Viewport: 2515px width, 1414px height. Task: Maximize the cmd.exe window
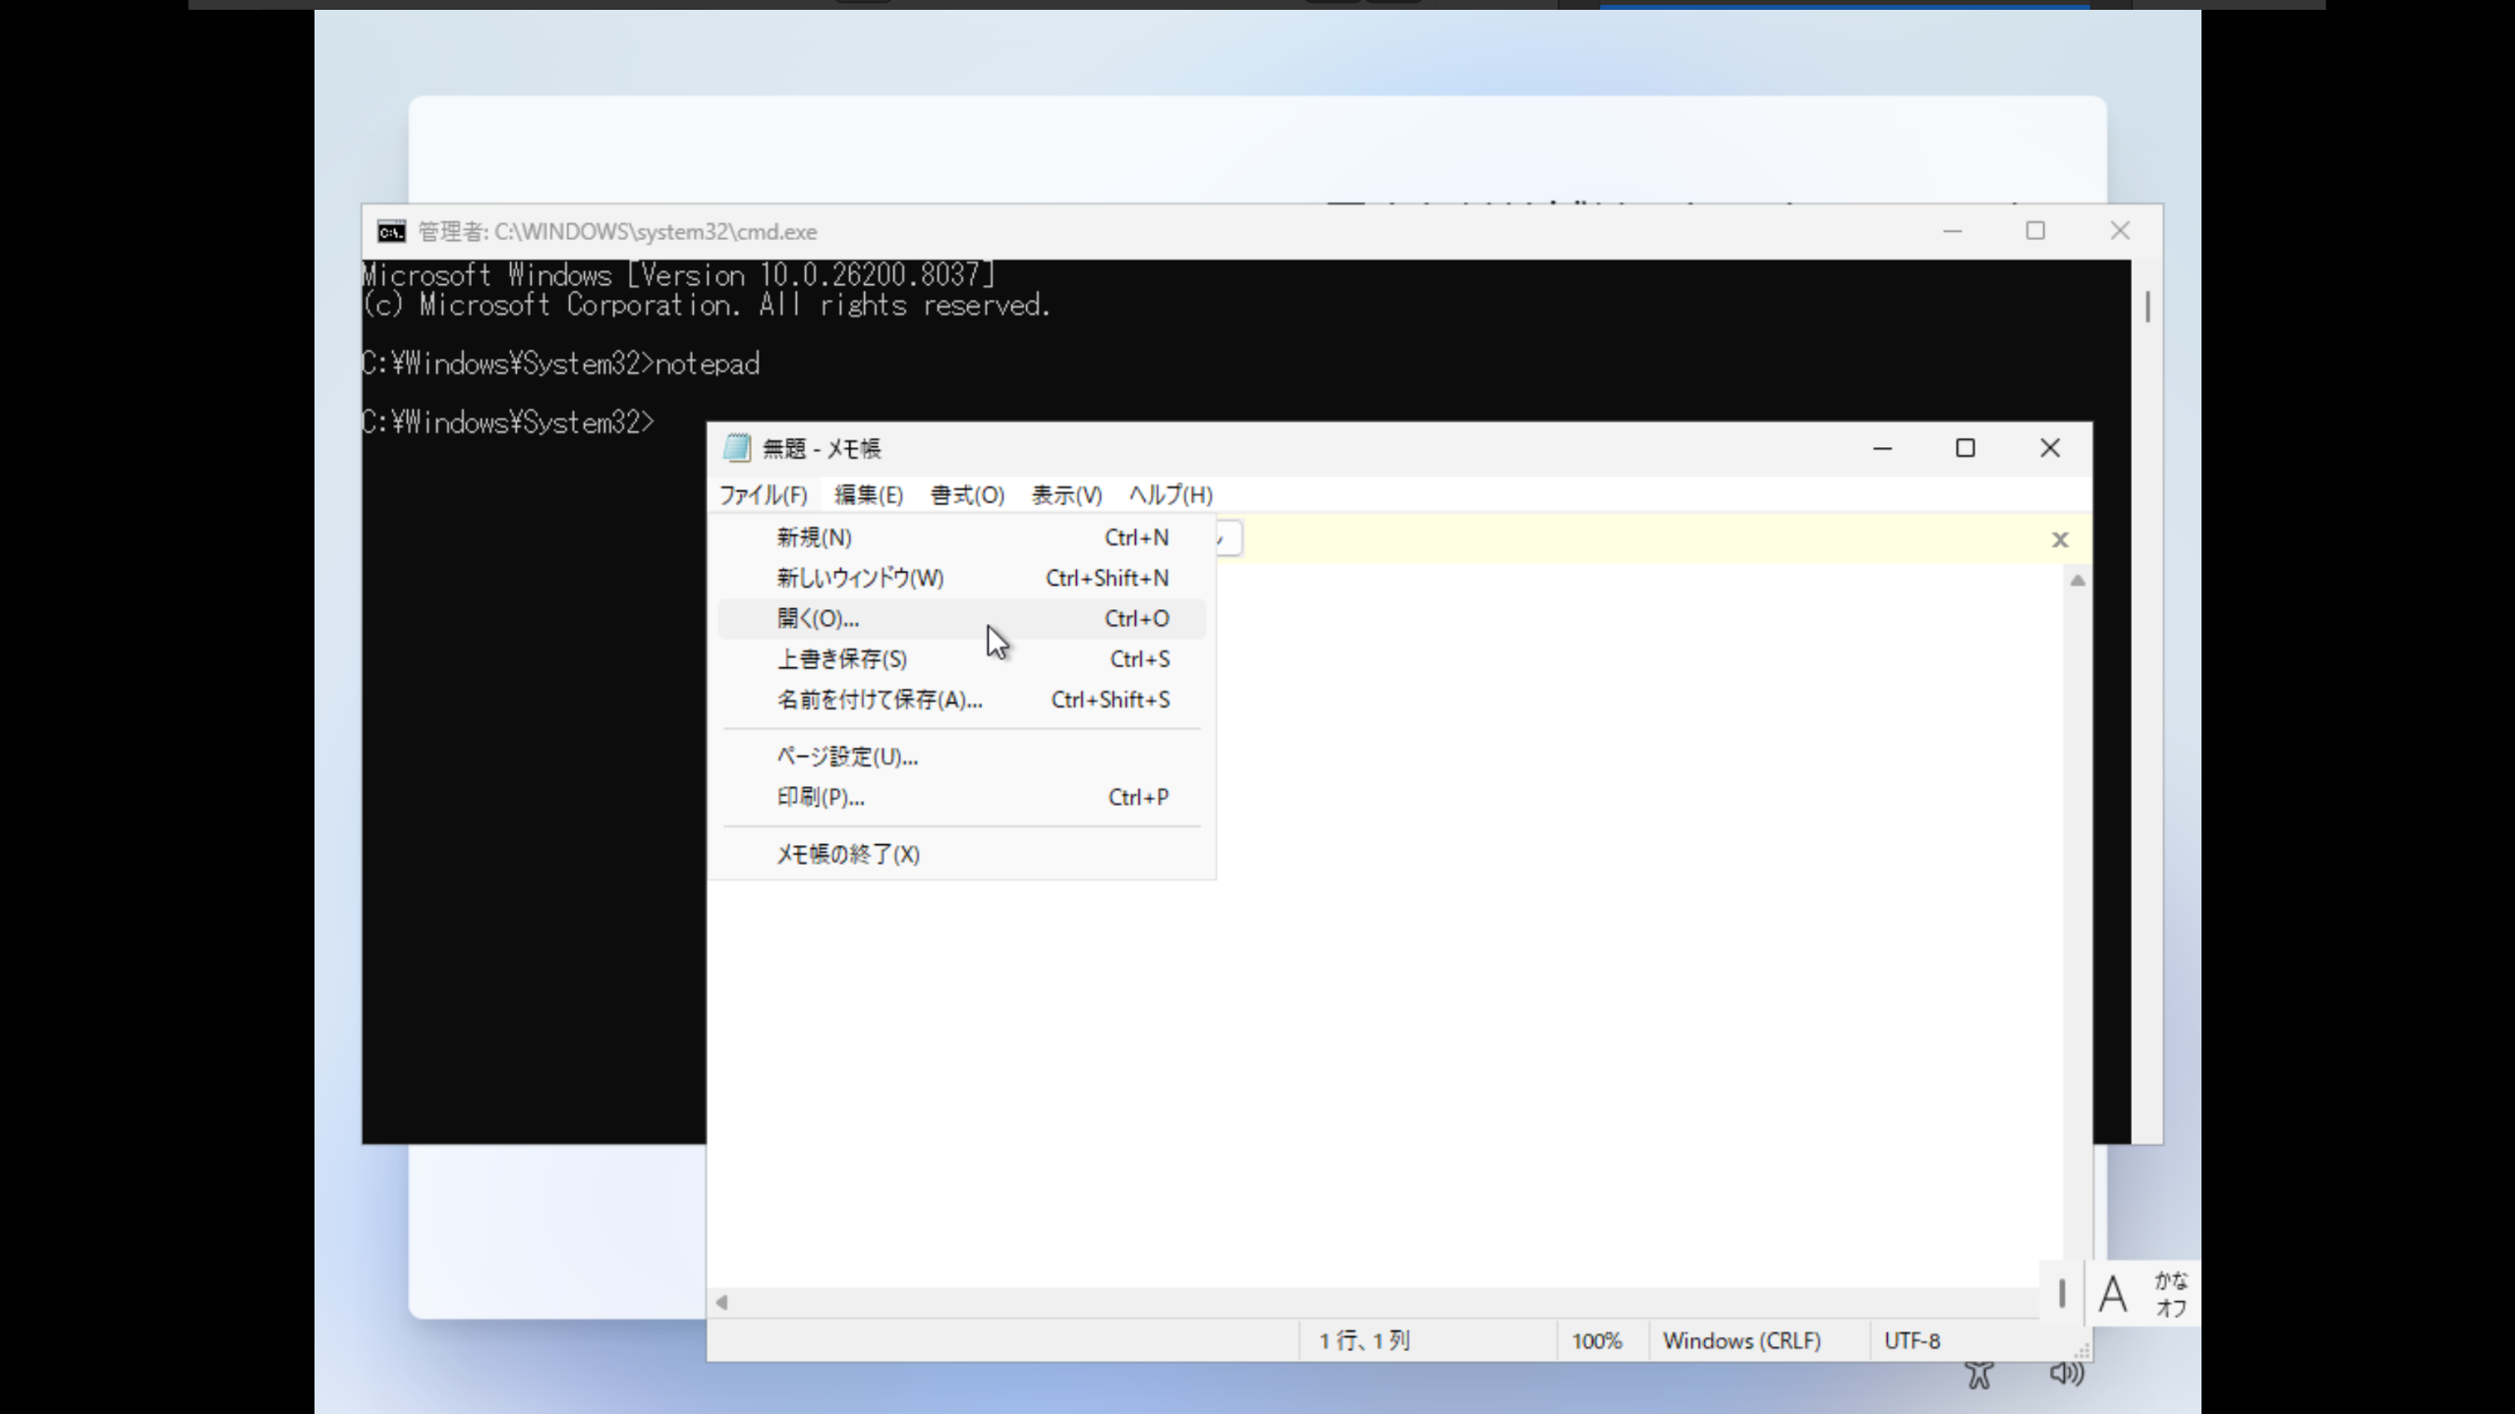2035,231
